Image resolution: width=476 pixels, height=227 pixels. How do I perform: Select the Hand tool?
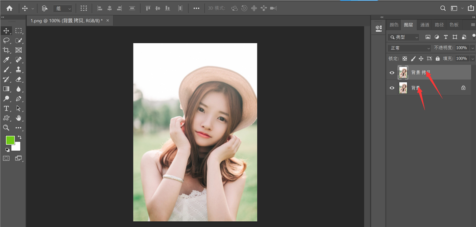click(19, 118)
